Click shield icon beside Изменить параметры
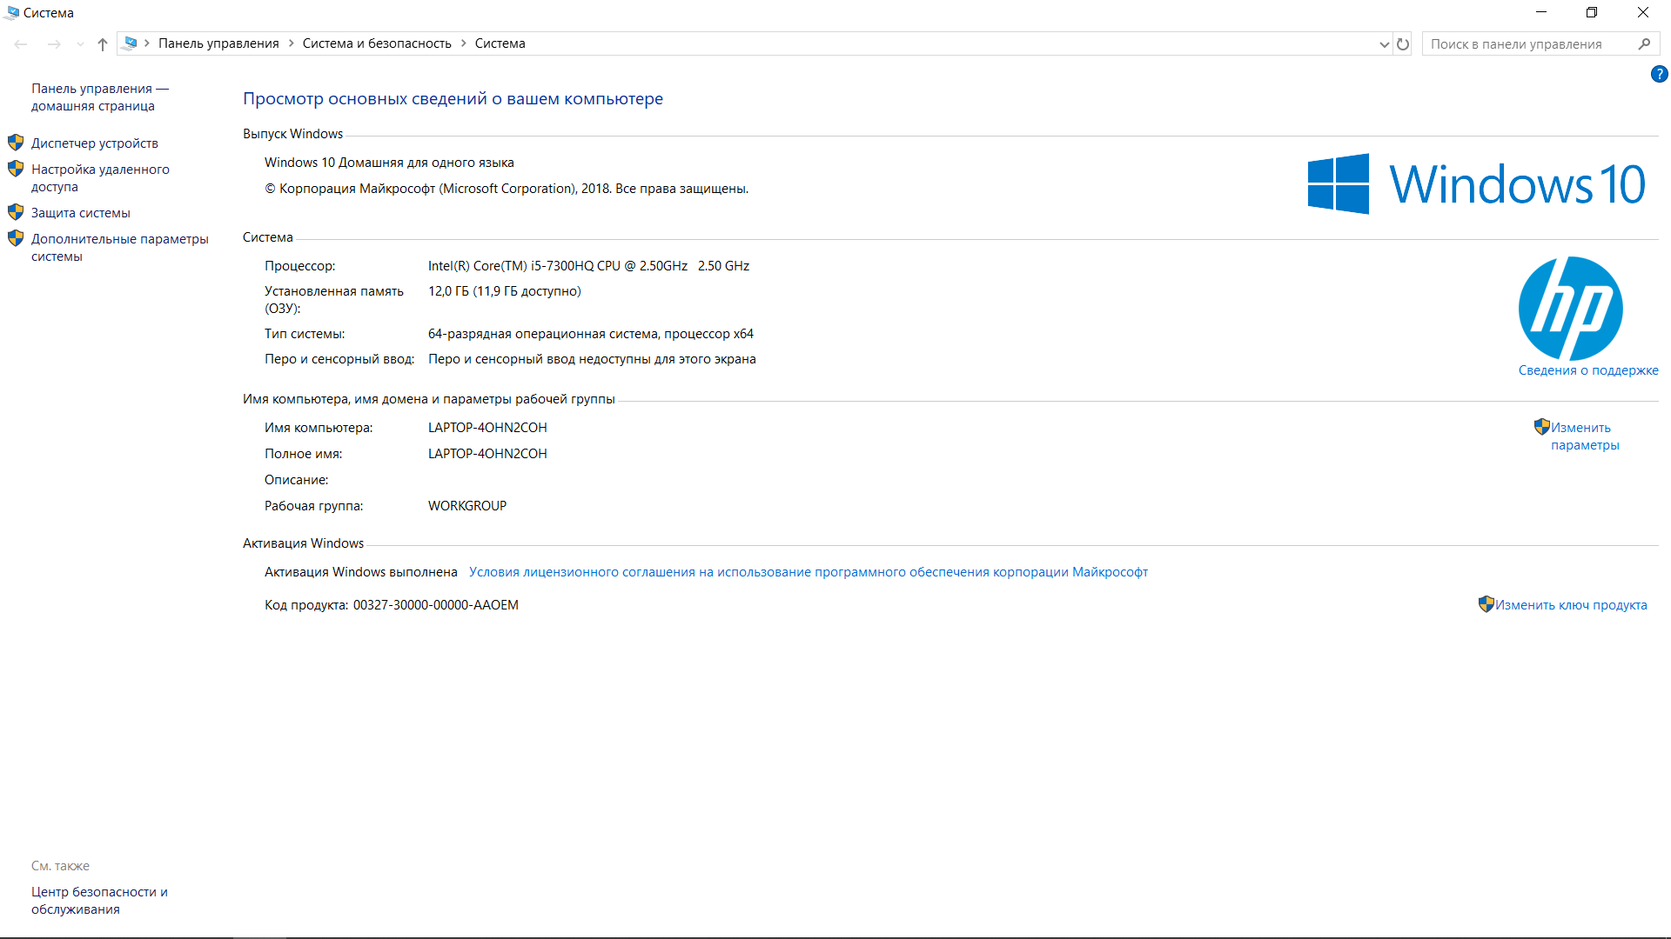Image resolution: width=1671 pixels, height=939 pixels. coord(1541,427)
